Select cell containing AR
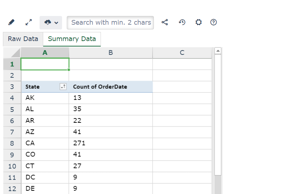The width and height of the screenshot is (299, 194). (45, 121)
